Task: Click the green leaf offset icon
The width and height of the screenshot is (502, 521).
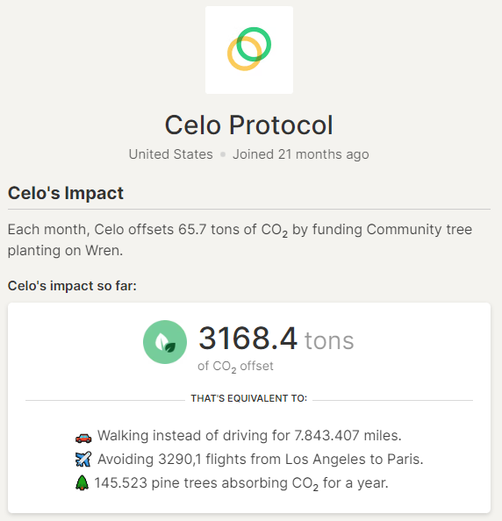Action: click(165, 342)
